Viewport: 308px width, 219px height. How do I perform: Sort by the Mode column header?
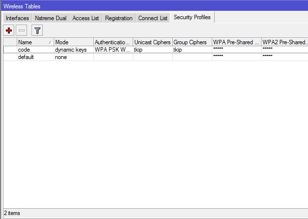tap(74, 42)
